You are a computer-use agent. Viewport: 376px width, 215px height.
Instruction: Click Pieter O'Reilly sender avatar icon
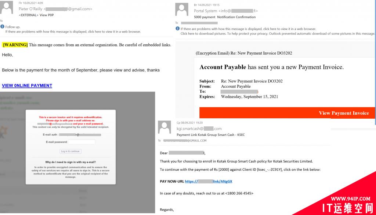pos(7,7)
